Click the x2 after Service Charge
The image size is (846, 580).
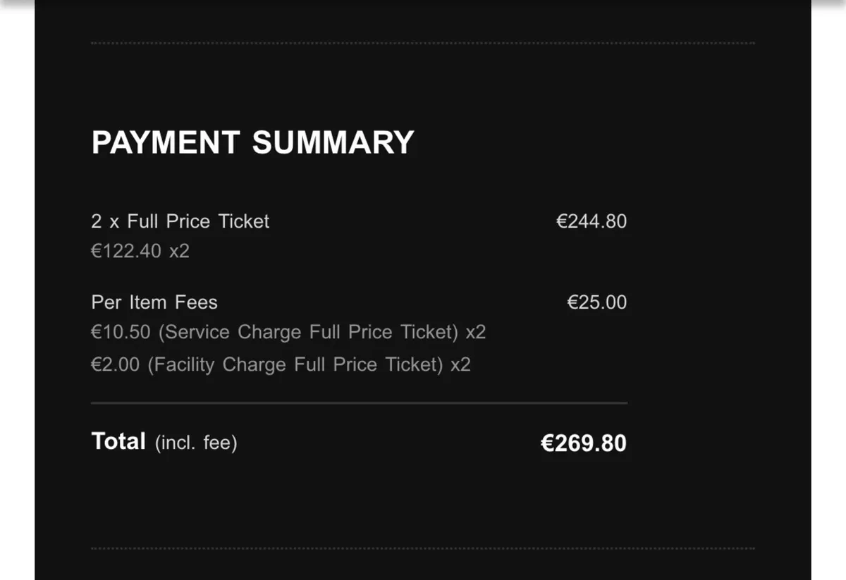point(476,332)
